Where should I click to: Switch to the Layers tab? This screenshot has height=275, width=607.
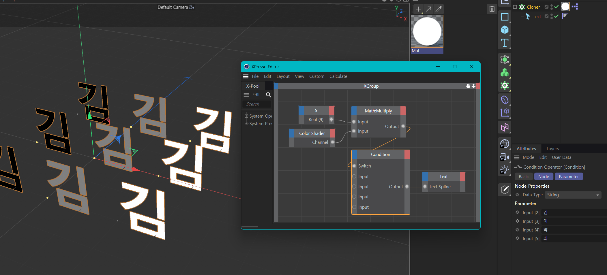coord(552,149)
